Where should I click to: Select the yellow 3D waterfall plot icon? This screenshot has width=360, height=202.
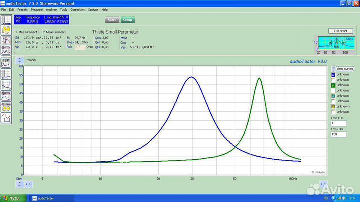(x=6, y=30)
